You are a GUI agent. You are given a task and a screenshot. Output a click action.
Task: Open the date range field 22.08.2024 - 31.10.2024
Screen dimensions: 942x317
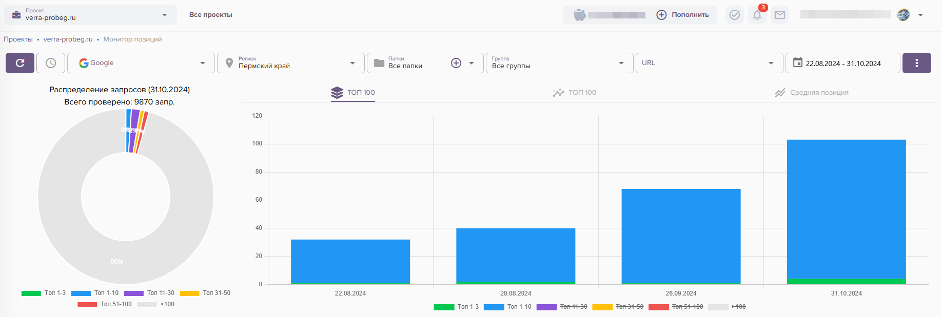pos(842,64)
